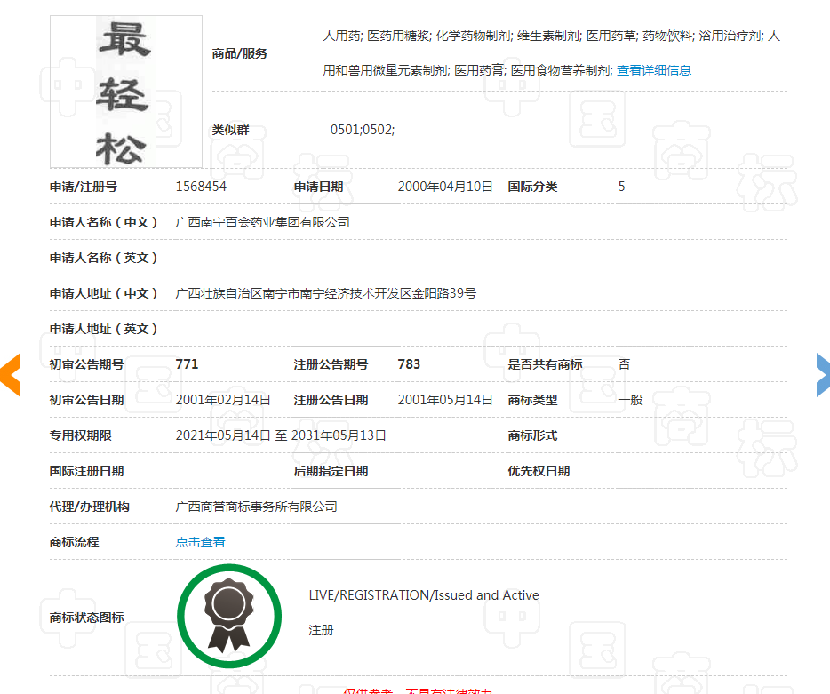
Task: Select the 注册公告期号 label
Action: point(331,364)
